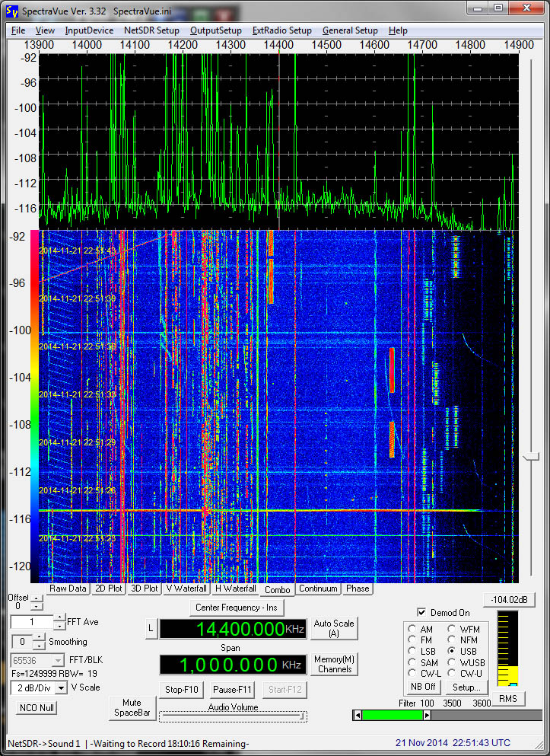
Task: Open the File menu
Action: (x=17, y=30)
